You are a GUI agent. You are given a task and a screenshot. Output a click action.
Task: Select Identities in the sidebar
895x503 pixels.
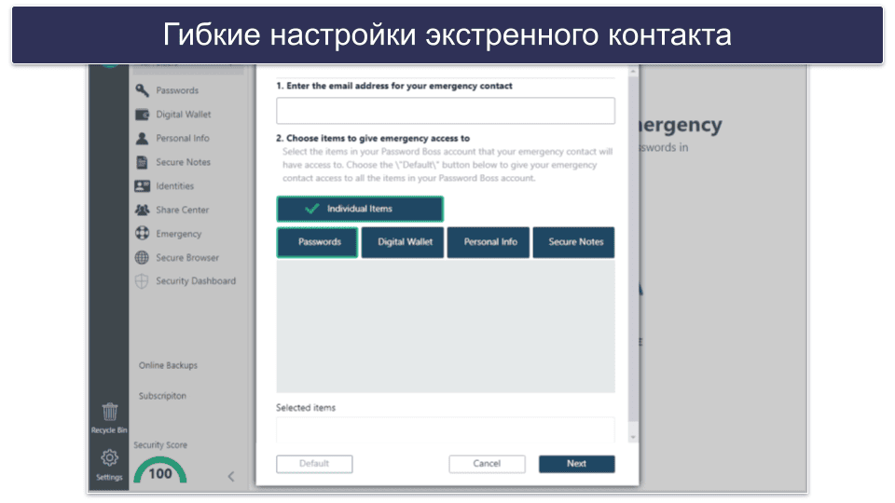[174, 186]
